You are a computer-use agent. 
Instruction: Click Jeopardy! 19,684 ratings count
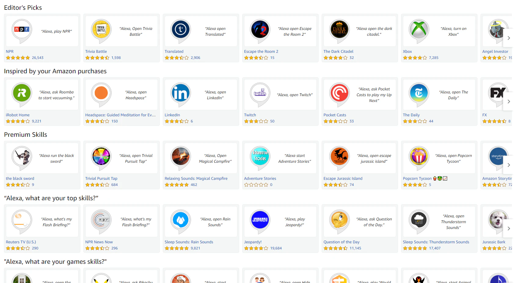click(276, 248)
